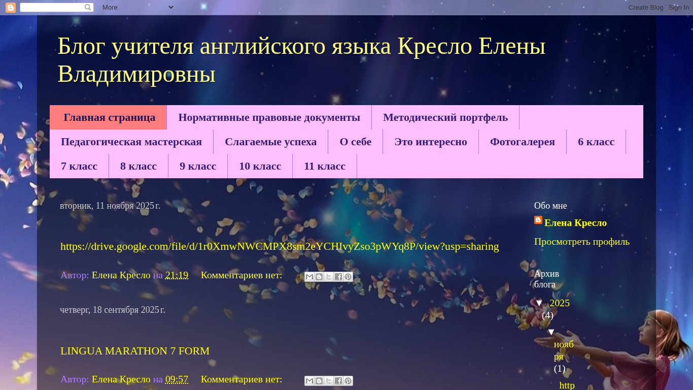Click BlogThis icon on LINGUA MARATHON post

[319, 381]
